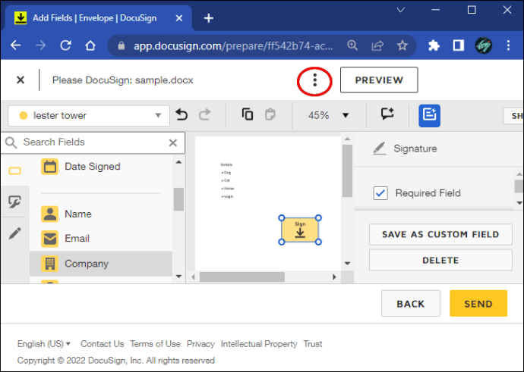
Task: Redo the last undone action
Action: tap(205, 114)
